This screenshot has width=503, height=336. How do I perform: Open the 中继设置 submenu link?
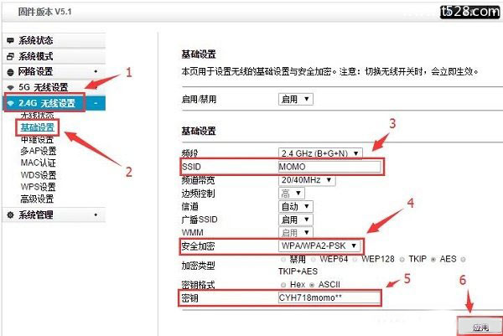[37, 140]
